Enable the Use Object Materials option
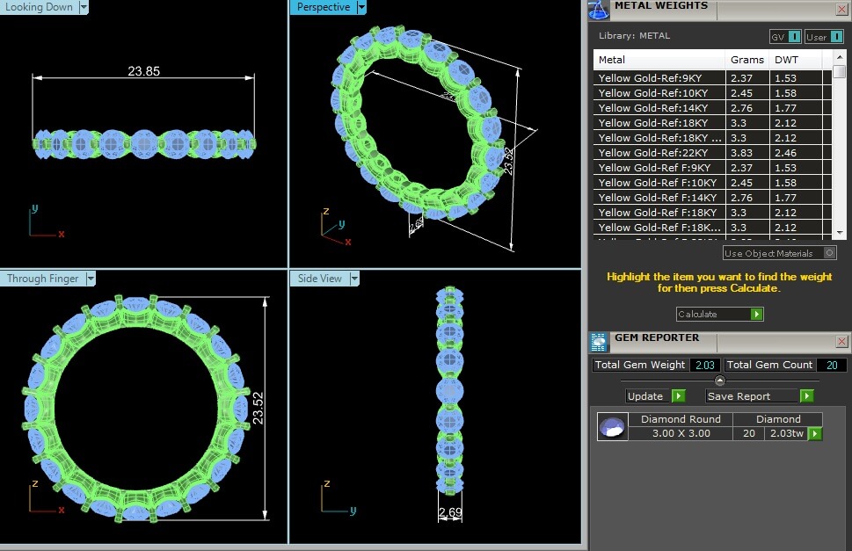 (x=829, y=253)
